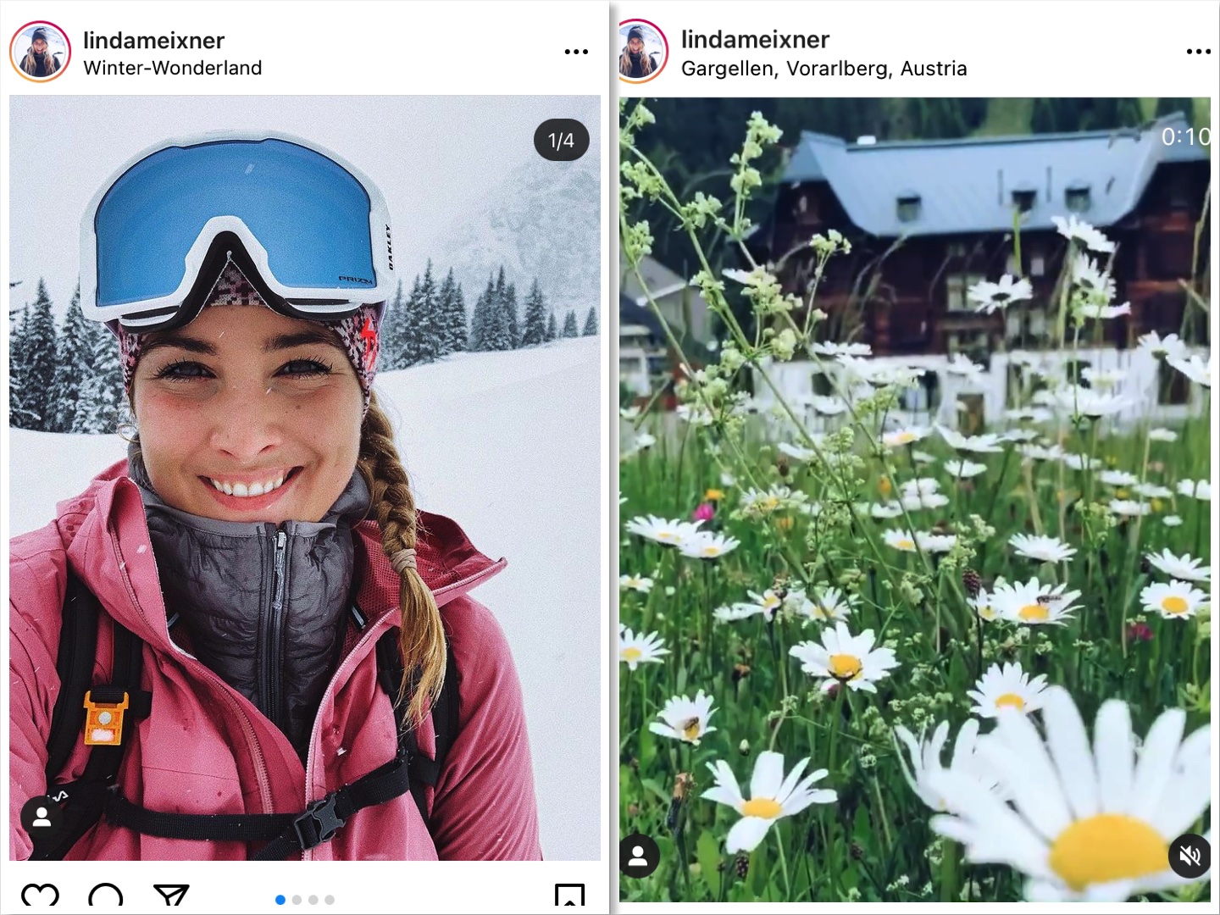1220x915 pixels.
Task: Open the profile picture on the Gargellen post
Action: [642, 52]
